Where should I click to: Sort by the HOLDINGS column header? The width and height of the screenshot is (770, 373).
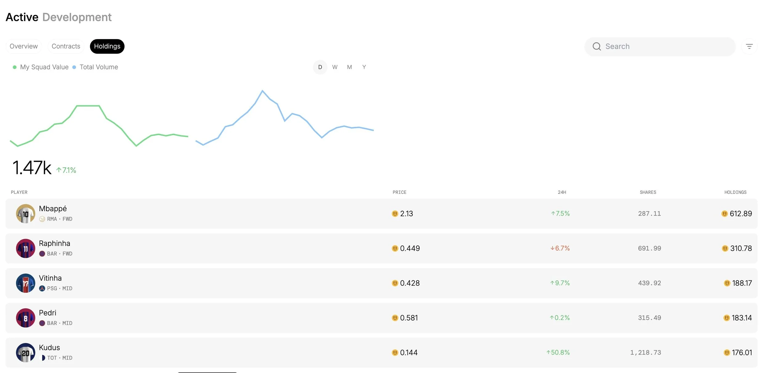pos(735,192)
